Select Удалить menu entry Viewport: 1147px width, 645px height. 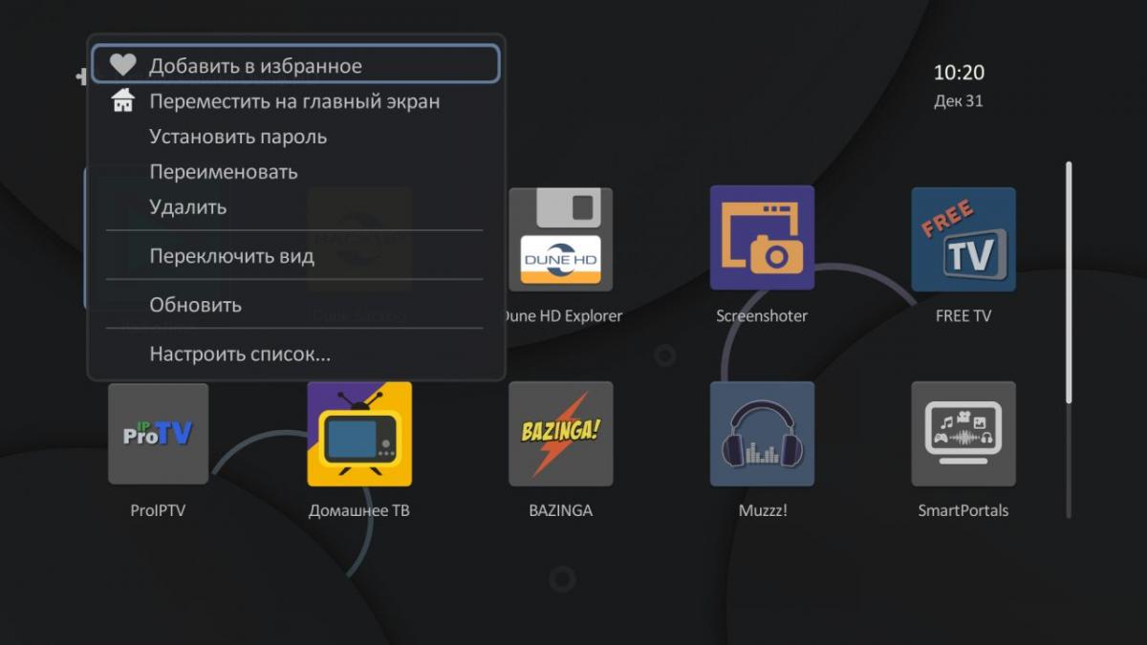(x=295, y=206)
